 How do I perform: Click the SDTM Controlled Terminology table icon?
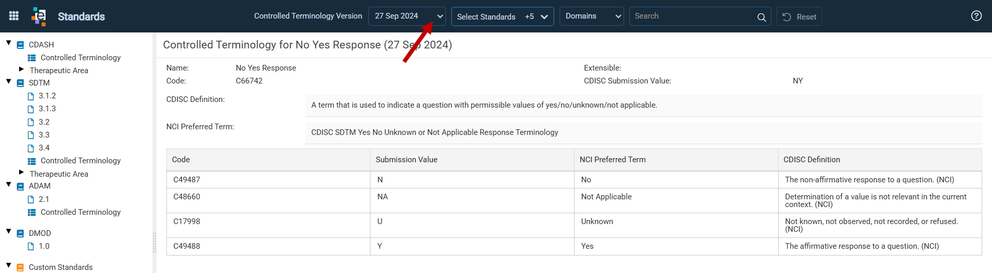click(32, 161)
